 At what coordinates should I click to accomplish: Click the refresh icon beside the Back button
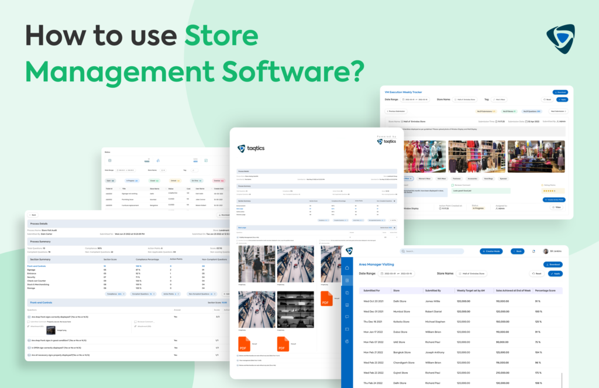(x=533, y=251)
